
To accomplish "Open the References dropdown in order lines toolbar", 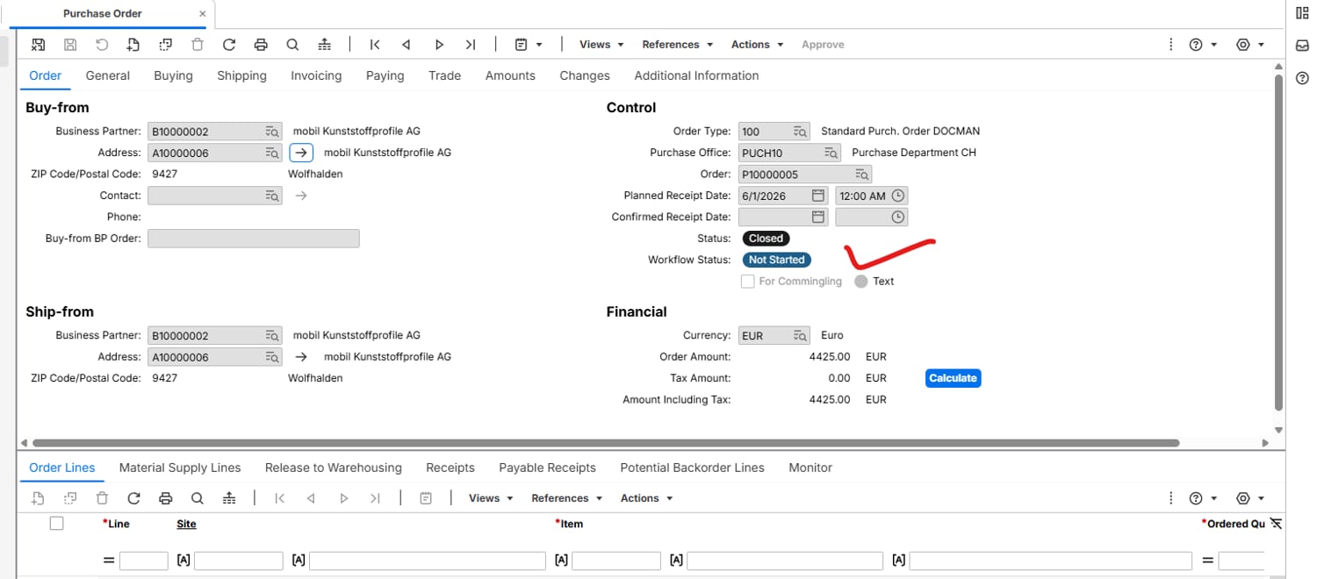I will tap(566, 497).
